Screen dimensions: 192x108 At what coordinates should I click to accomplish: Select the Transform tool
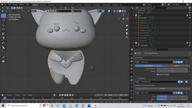(x=3, y=38)
